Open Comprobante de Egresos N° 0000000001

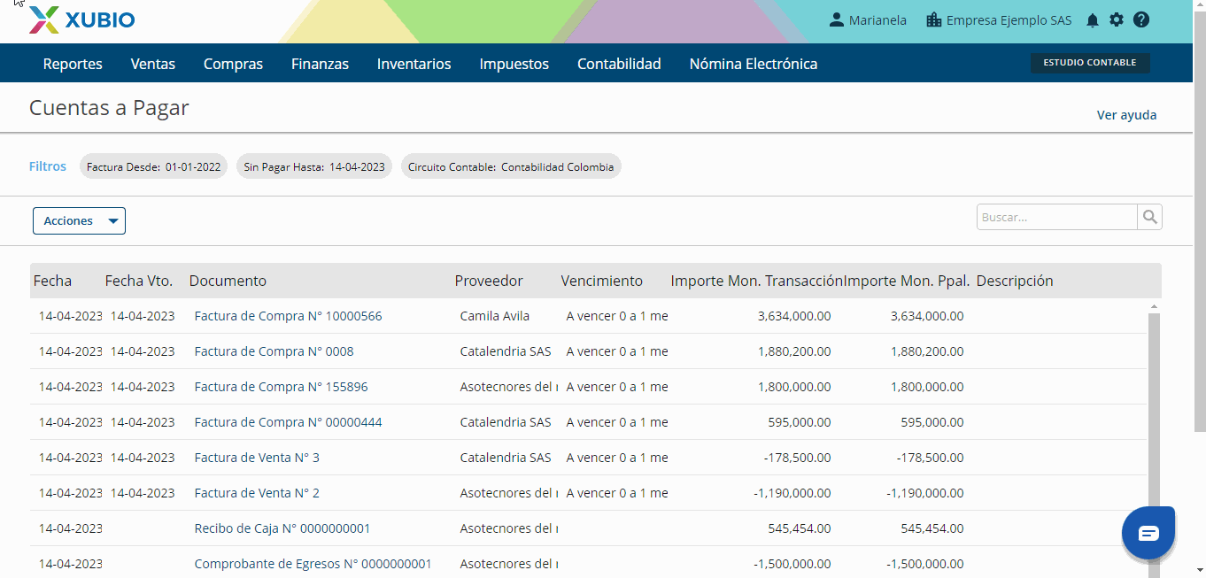[x=313, y=564]
